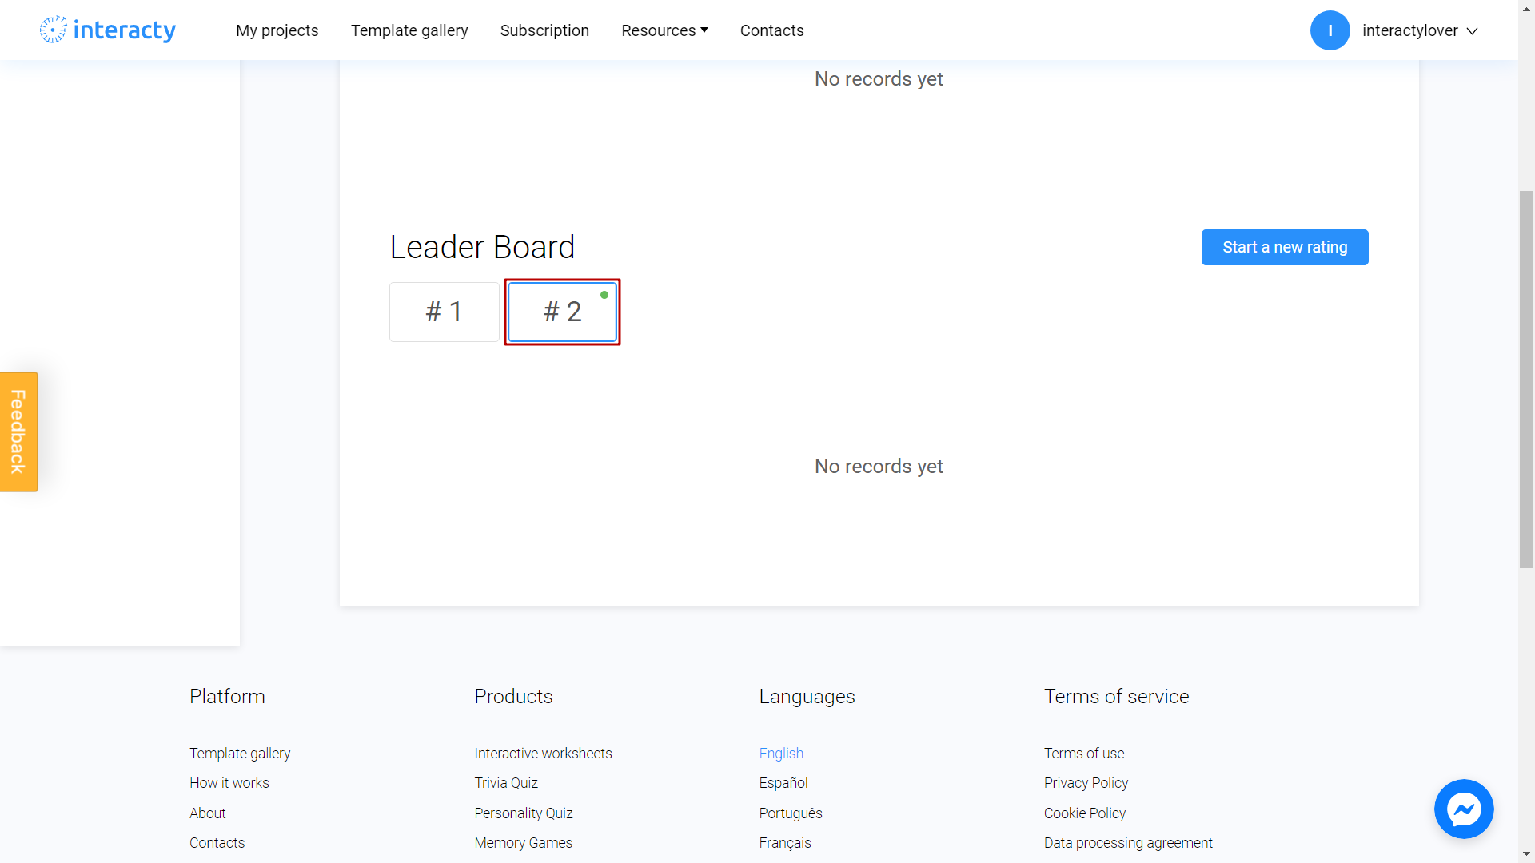
Task: Click the Privacy Policy link
Action: click(x=1086, y=783)
